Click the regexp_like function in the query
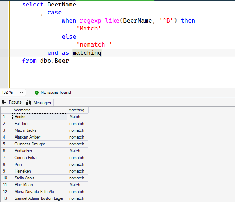 99,21
